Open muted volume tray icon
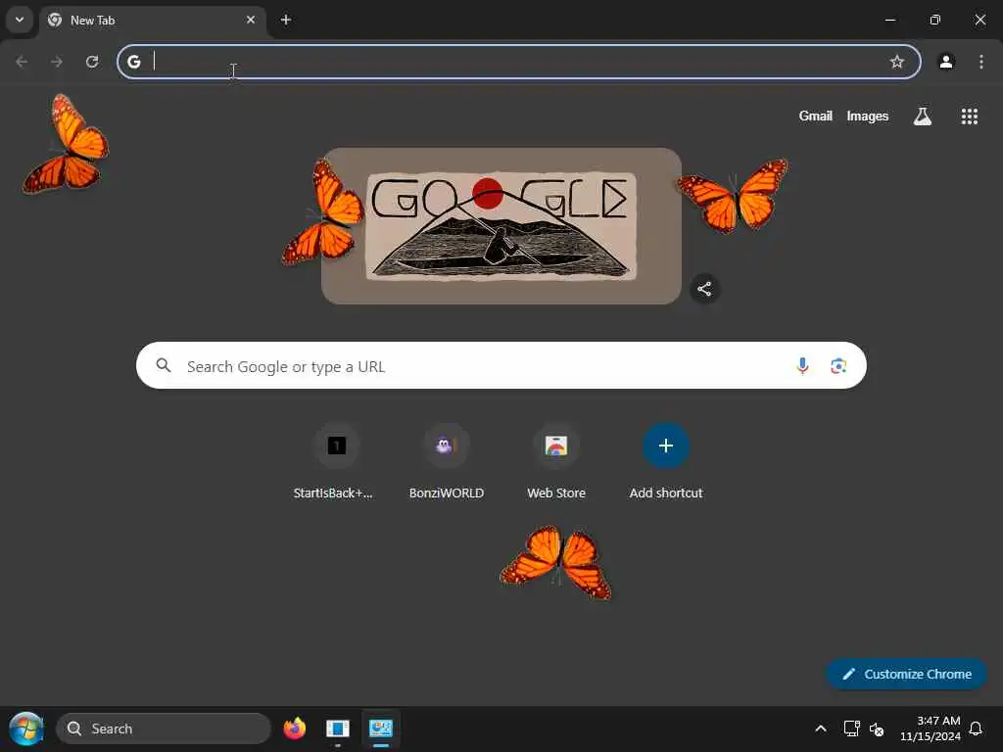Screen dimensions: 1003x752 [877, 728]
